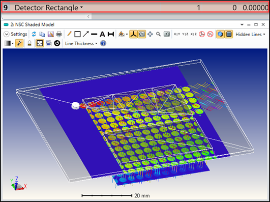Toggle the highlighted axis orientation indicator button
270x202 pixels.
pos(133,34)
